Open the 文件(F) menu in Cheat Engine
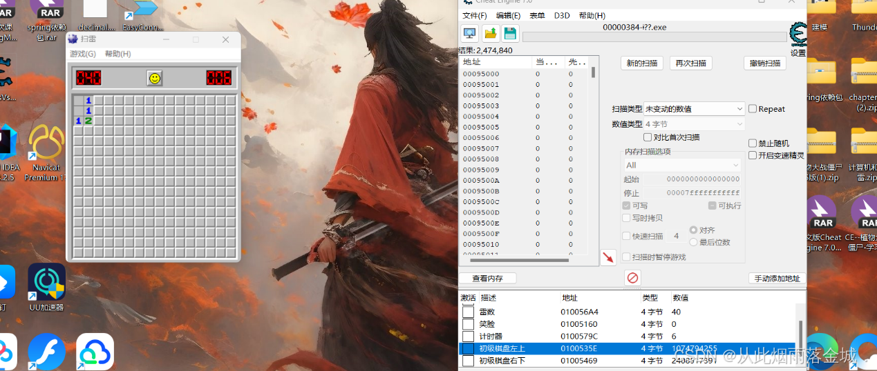 pos(475,15)
